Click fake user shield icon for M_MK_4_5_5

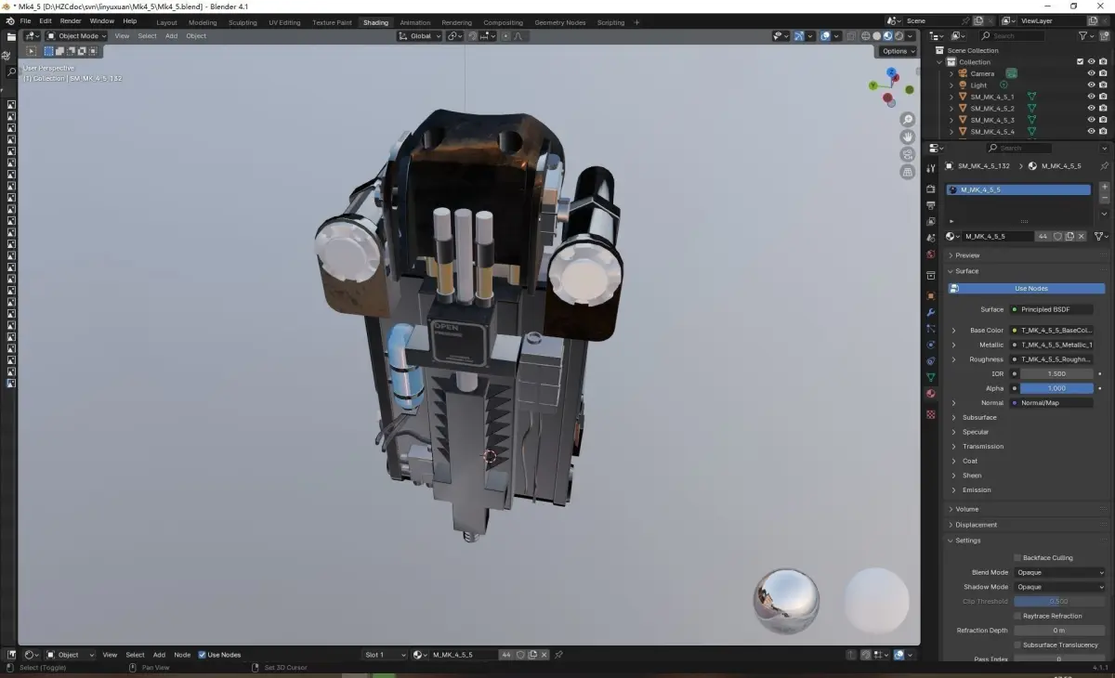1057,237
